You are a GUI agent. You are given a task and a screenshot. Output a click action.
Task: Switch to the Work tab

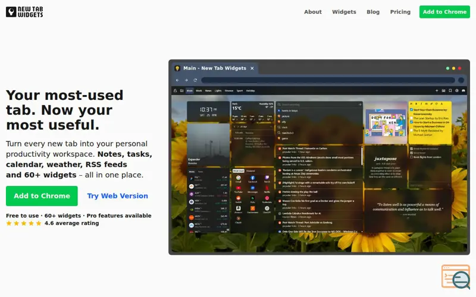coord(199,91)
